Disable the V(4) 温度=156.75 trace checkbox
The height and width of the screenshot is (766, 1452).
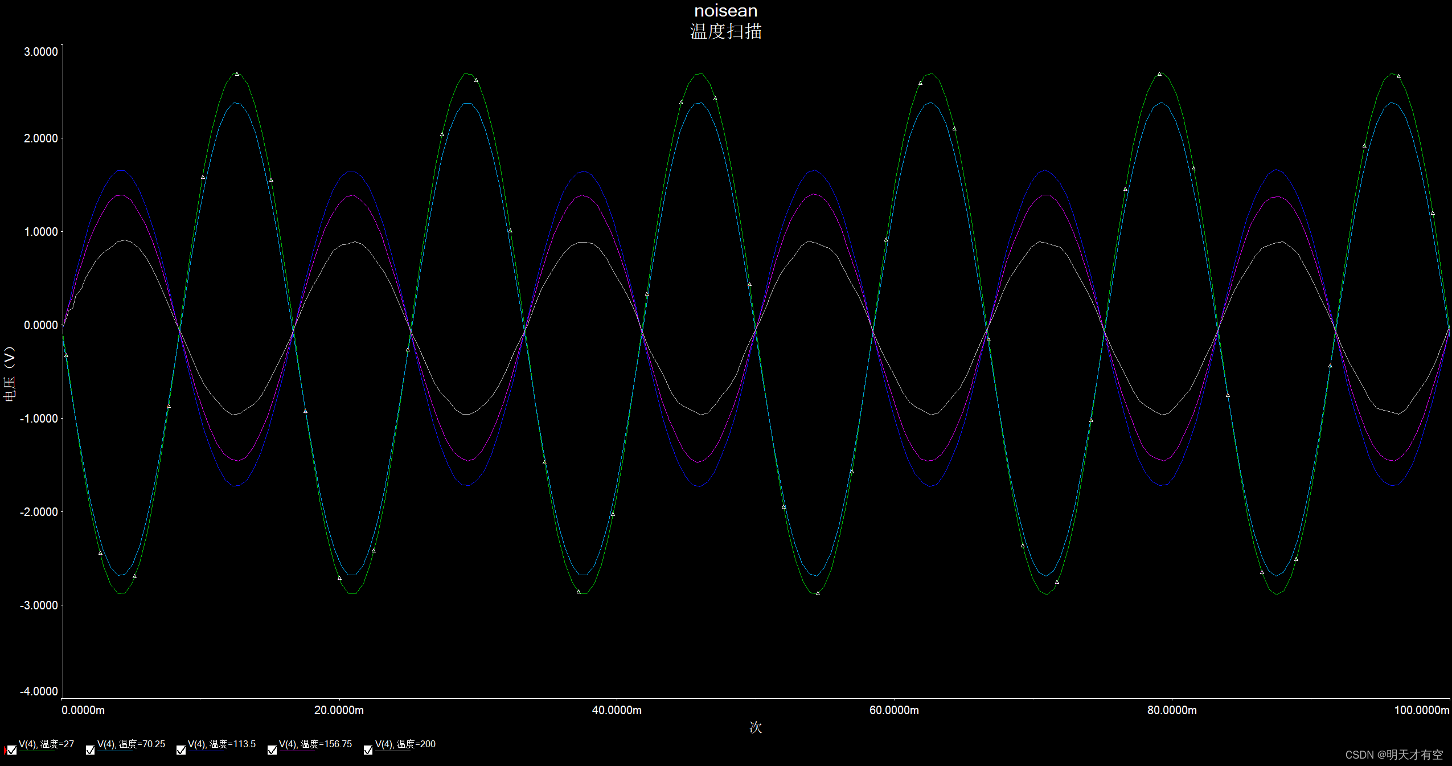272,750
